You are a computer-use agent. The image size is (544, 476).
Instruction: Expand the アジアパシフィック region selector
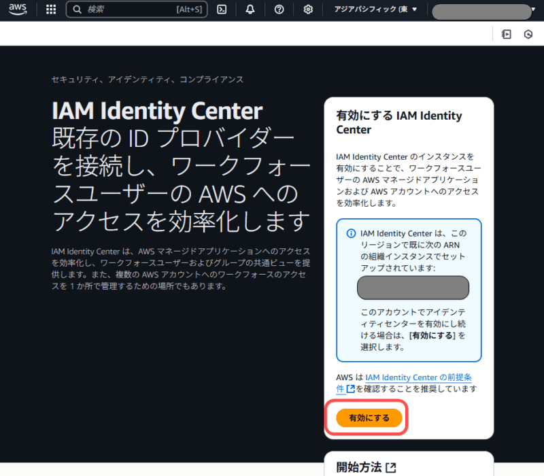pyautogui.click(x=375, y=10)
